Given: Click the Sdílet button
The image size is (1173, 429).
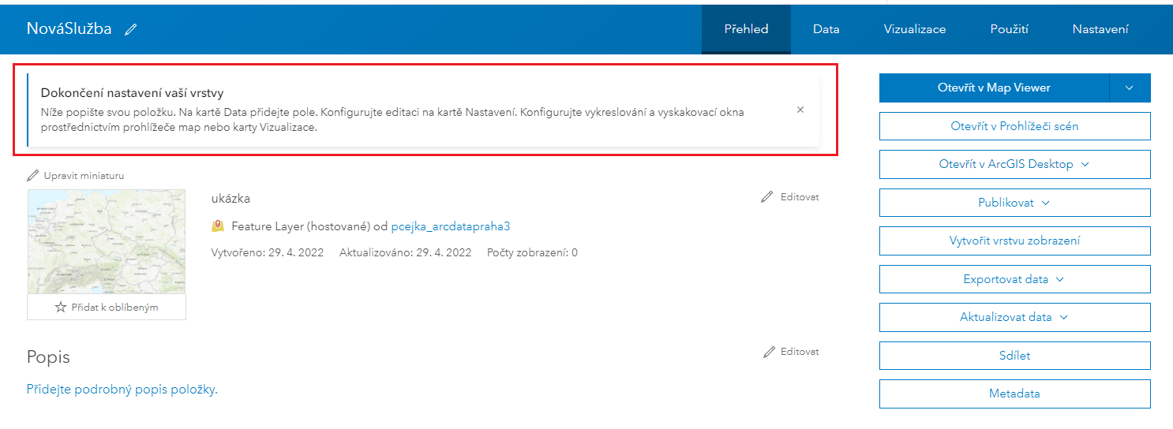Looking at the screenshot, I should click(x=1014, y=356).
